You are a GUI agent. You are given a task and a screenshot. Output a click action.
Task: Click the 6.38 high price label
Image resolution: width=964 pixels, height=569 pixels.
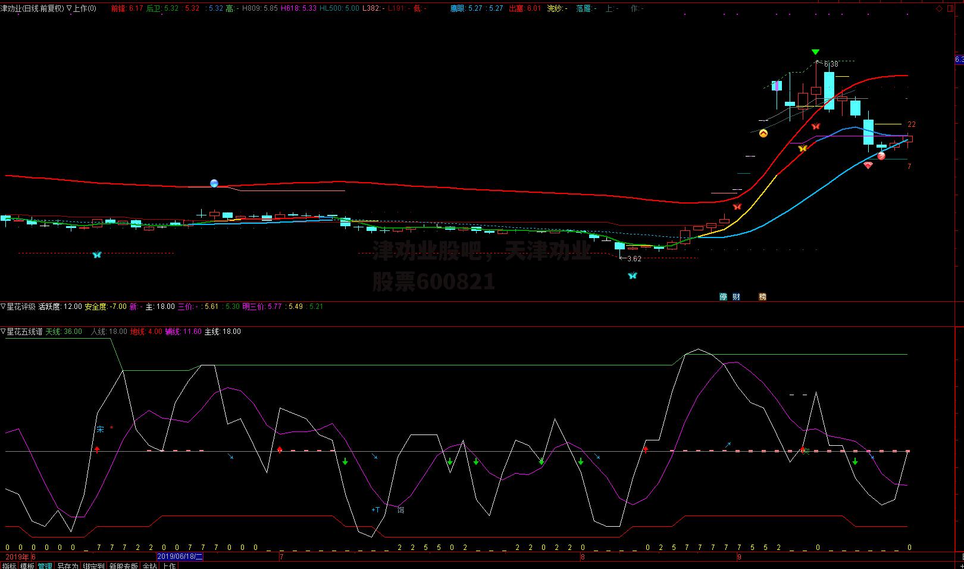831,64
